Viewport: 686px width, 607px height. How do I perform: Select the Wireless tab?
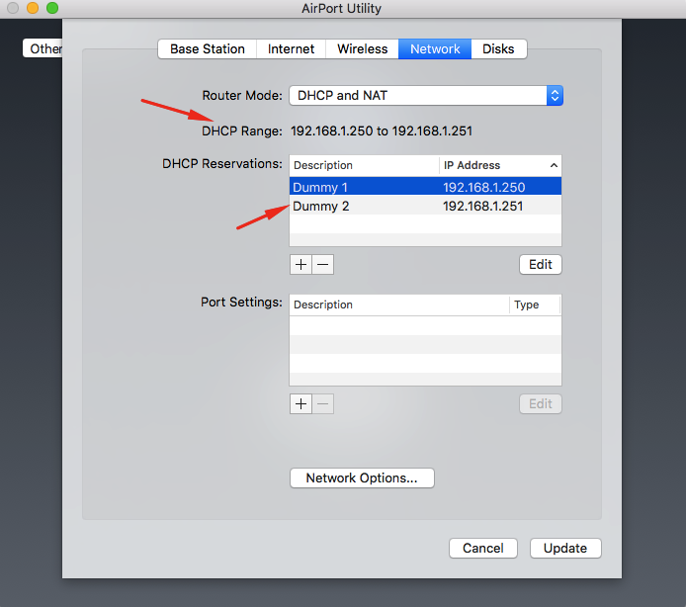362,49
